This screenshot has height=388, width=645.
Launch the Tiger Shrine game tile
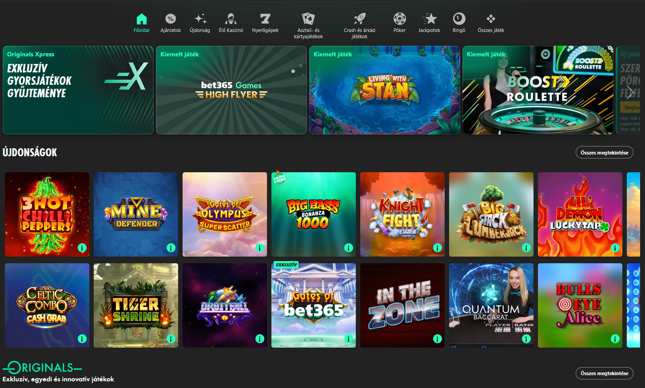coord(136,305)
